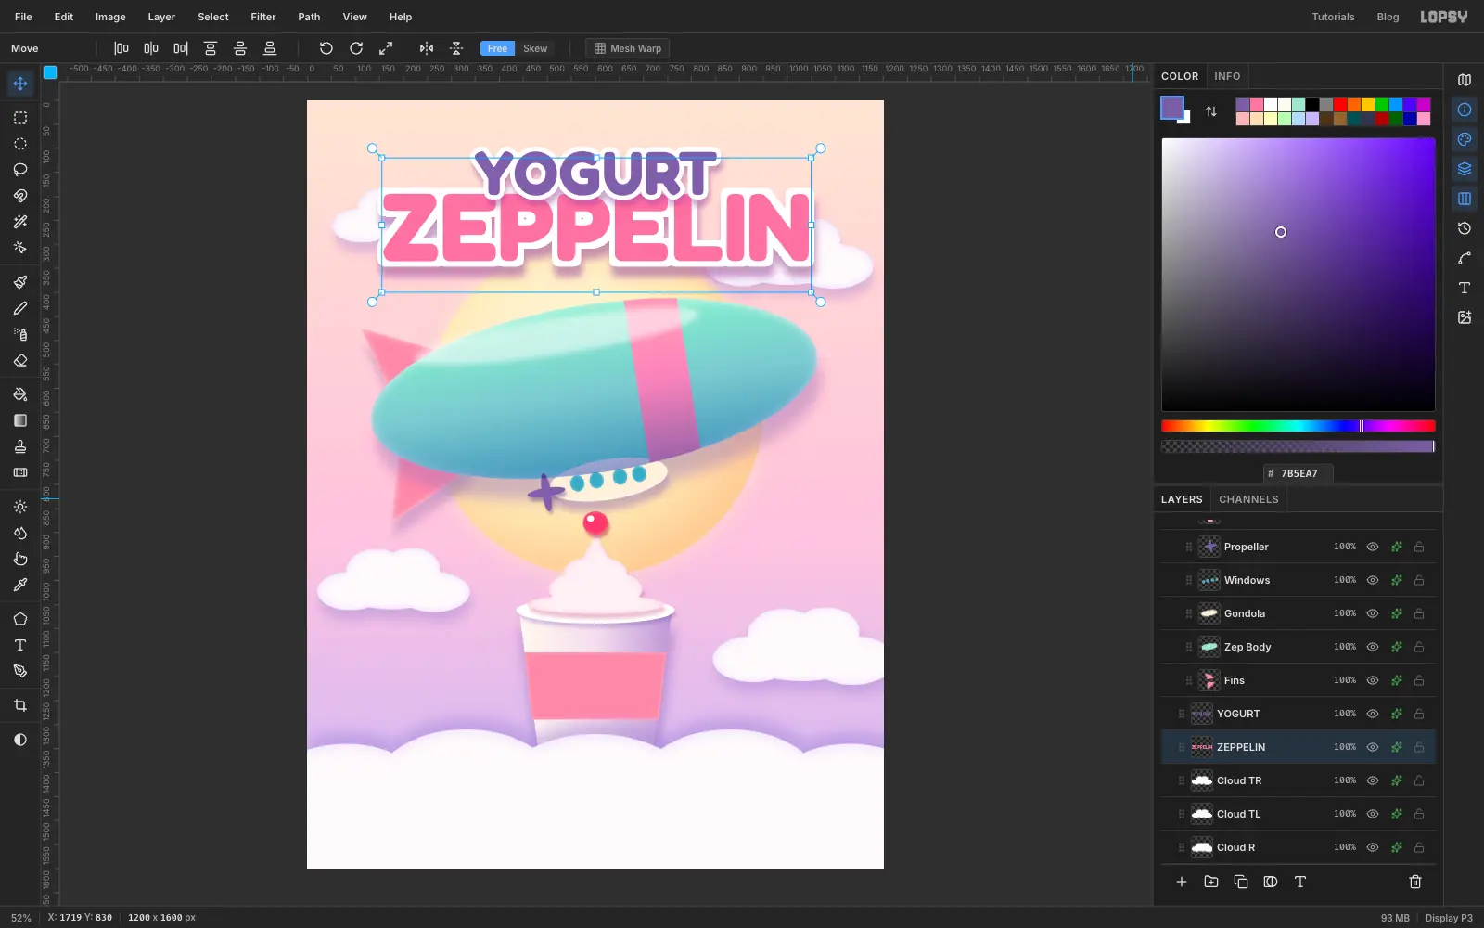Click the flip horizontal icon

[x=427, y=48]
